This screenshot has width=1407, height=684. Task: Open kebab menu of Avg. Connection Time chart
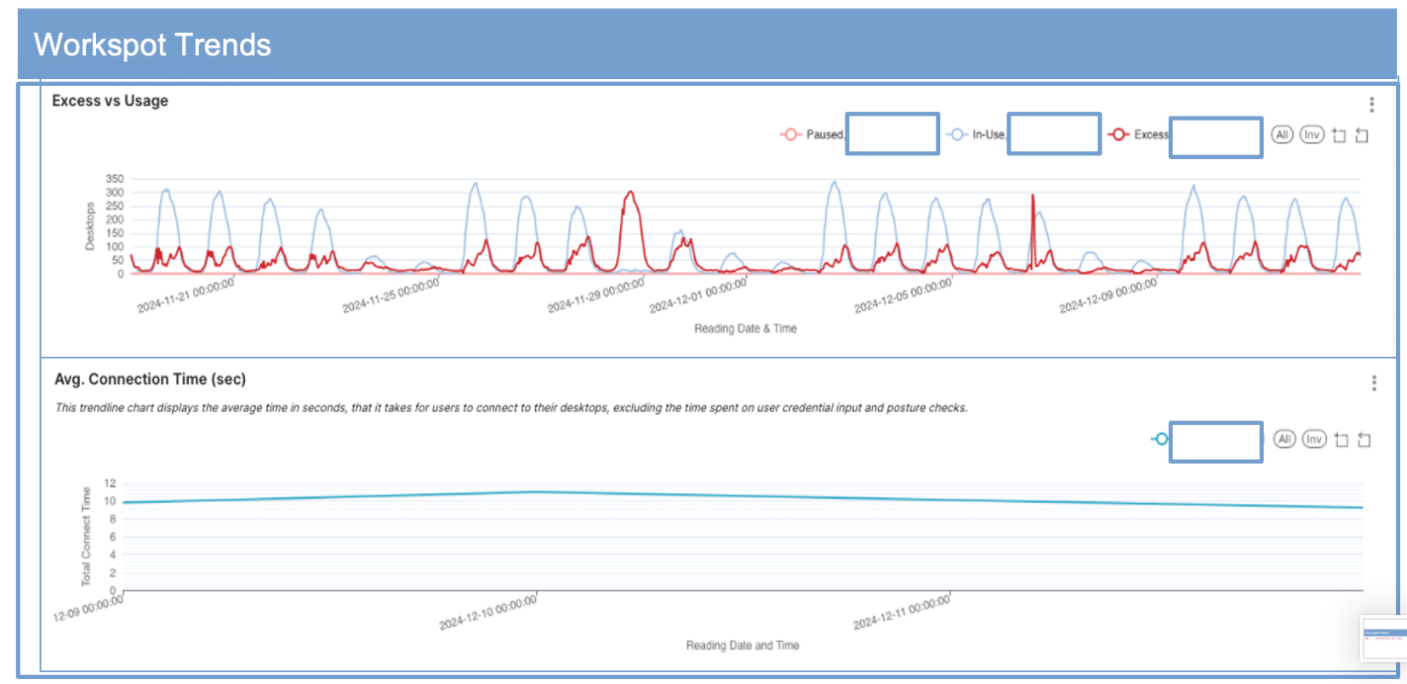pyautogui.click(x=1374, y=383)
